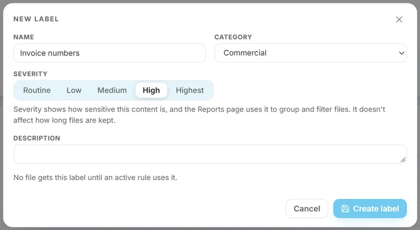Screen dimensions: 420x230
Task: Choose Medium severity
Action: coord(112,90)
